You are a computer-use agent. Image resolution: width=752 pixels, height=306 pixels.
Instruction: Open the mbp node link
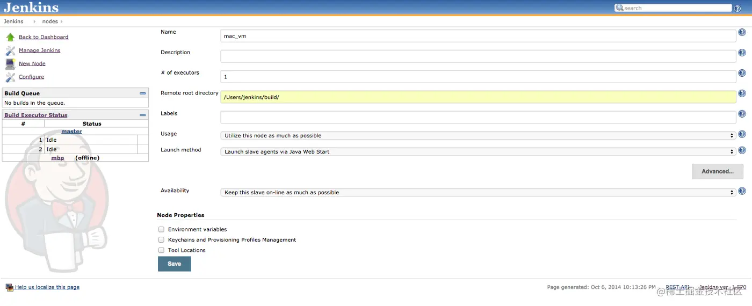click(57, 158)
